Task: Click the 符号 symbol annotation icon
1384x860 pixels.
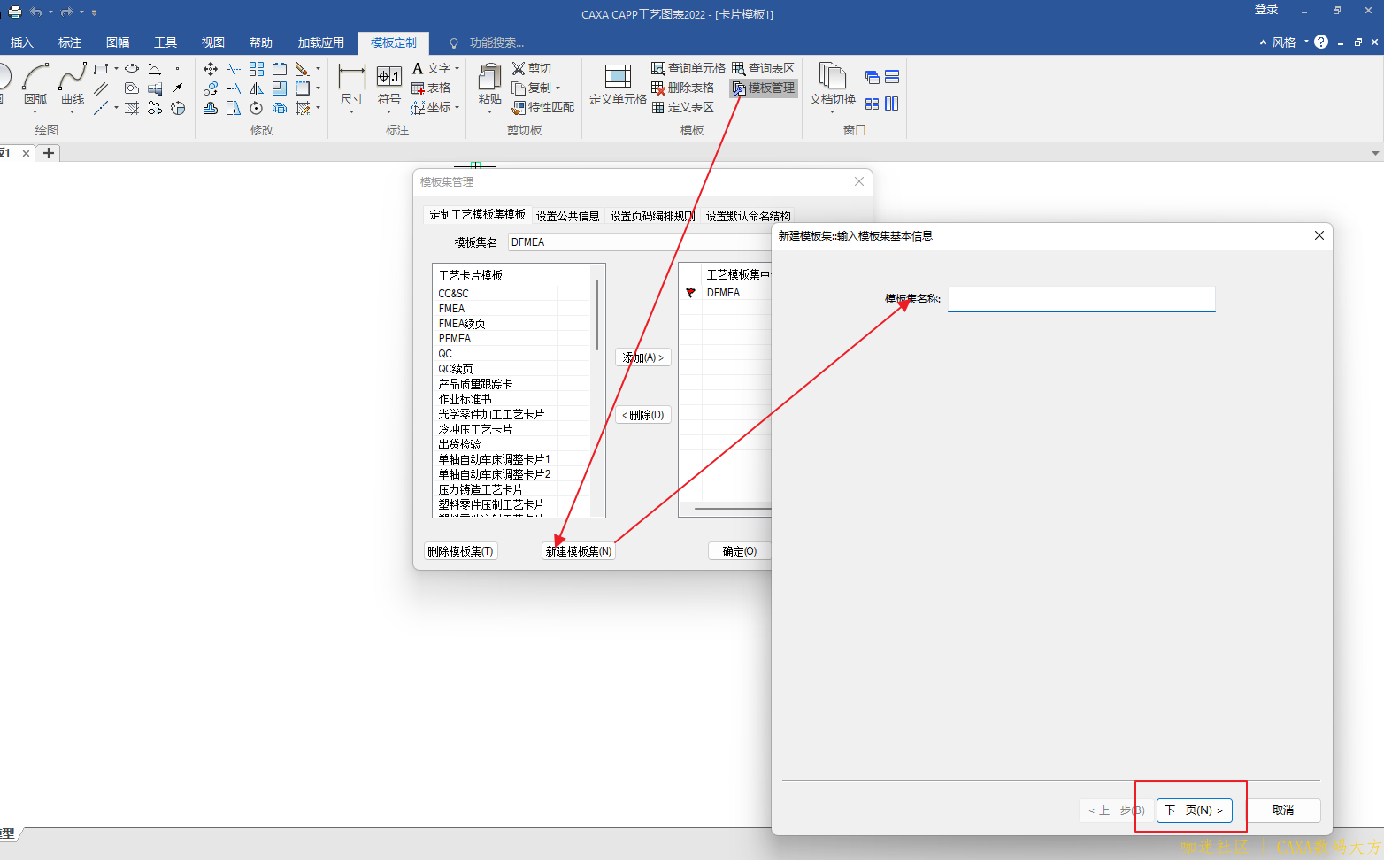Action: click(389, 85)
